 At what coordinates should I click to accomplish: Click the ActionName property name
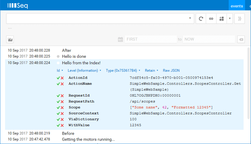pos(80,84)
